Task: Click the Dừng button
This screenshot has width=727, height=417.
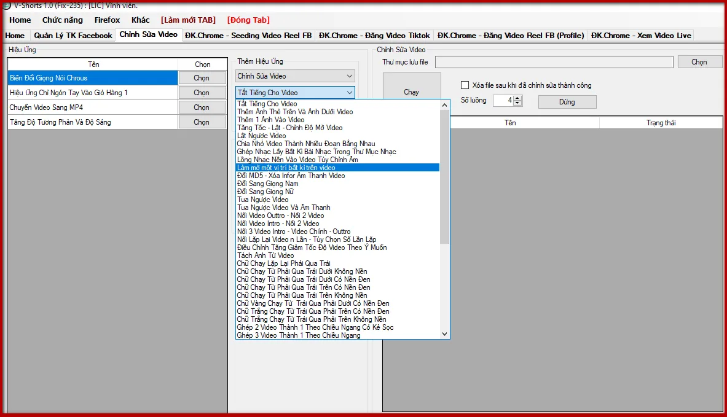Action: click(567, 102)
